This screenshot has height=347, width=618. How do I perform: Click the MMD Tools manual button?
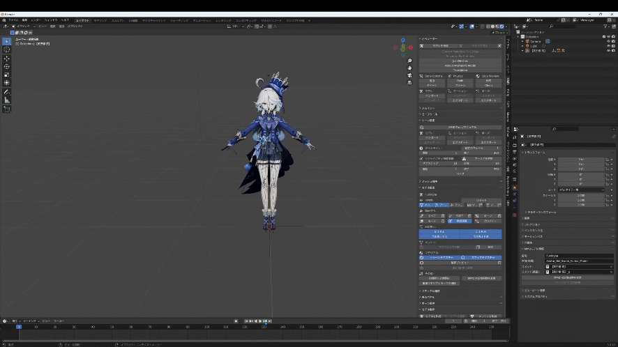click(x=460, y=128)
